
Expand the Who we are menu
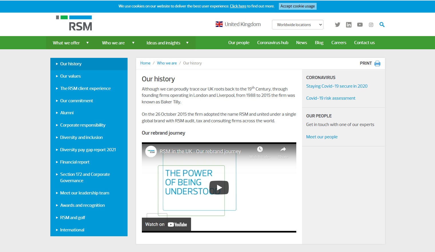click(x=118, y=43)
